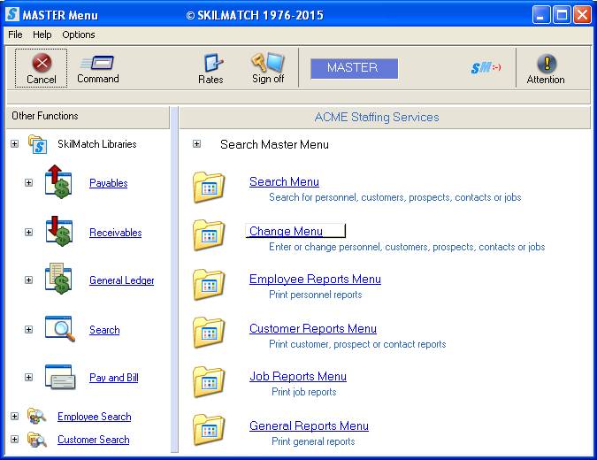This screenshot has height=460, width=597.
Task: Open the Search Menu link
Action: point(284,181)
